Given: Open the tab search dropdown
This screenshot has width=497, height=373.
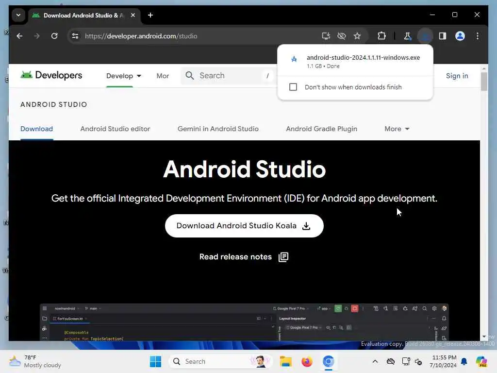Looking at the screenshot, I should [x=18, y=15].
